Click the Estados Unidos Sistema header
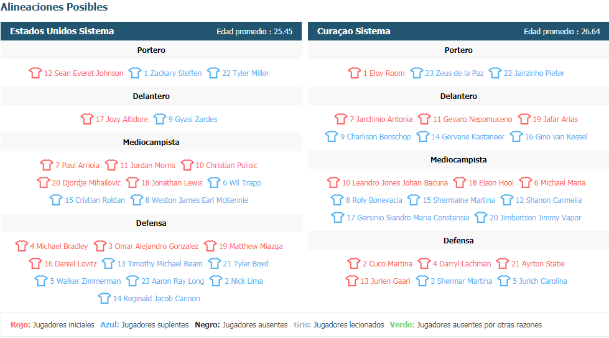The width and height of the screenshot is (609, 338). pyautogui.click(x=62, y=31)
